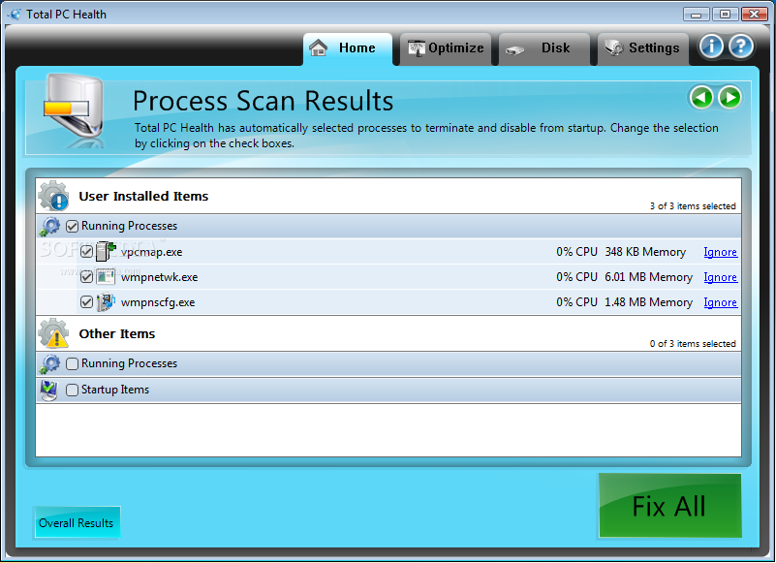Click the Other Items warning gear icon

coord(53,333)
